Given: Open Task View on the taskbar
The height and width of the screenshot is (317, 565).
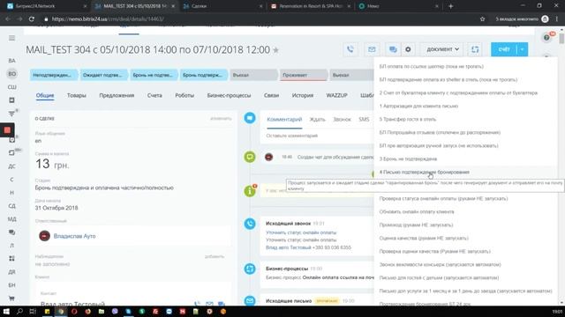Looking at the screenshot, I should pyautogui.click(x=33, y=312).
